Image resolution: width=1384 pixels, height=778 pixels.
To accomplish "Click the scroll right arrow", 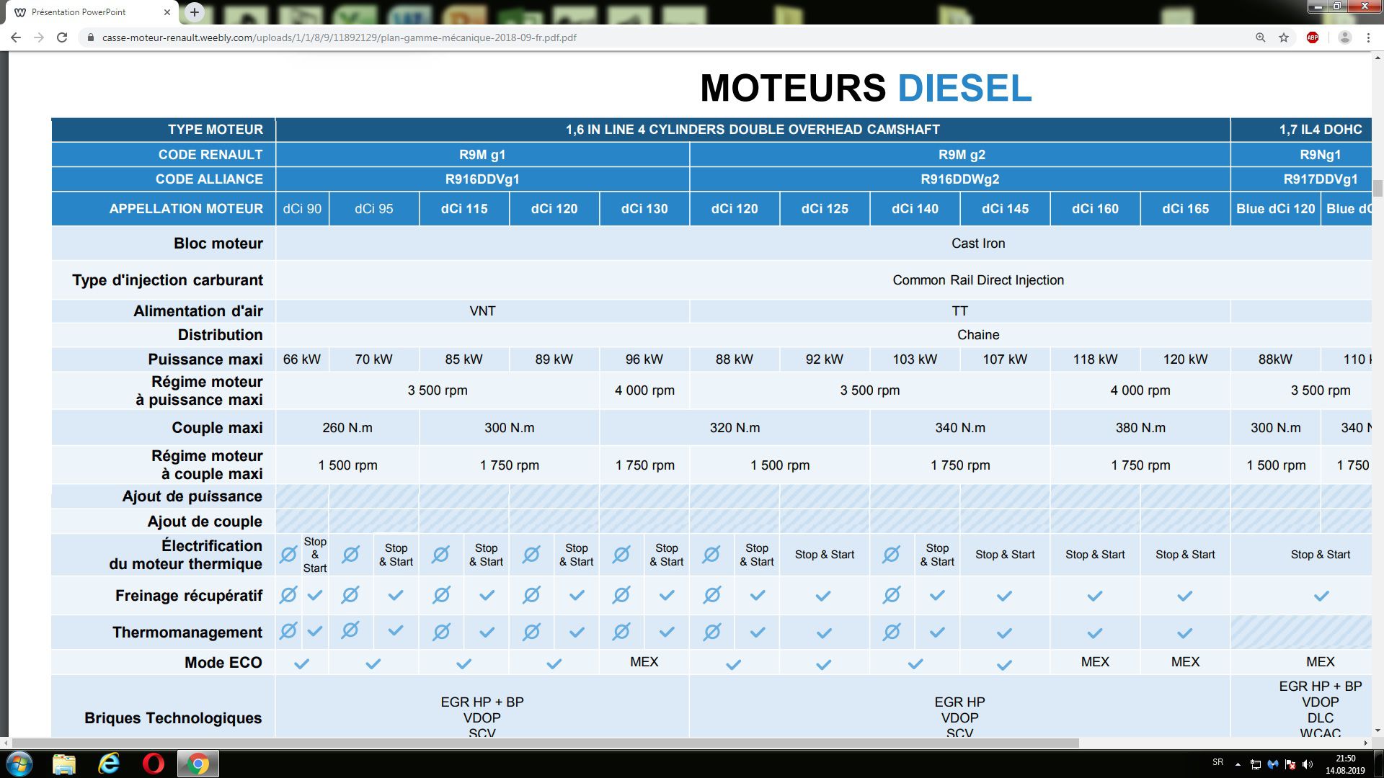I will [1365, 743].
